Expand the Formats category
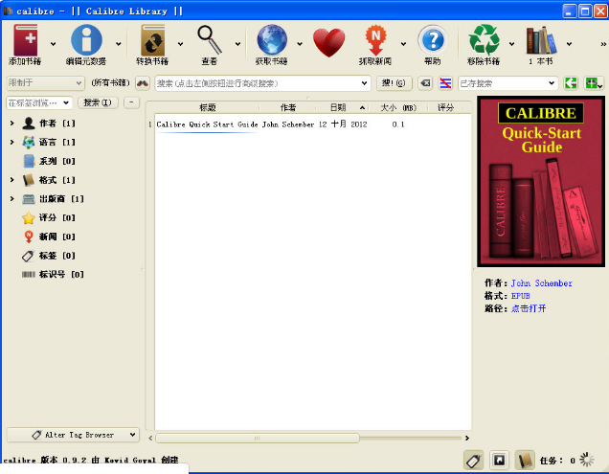609x474 pixels. tap(12, 179)
